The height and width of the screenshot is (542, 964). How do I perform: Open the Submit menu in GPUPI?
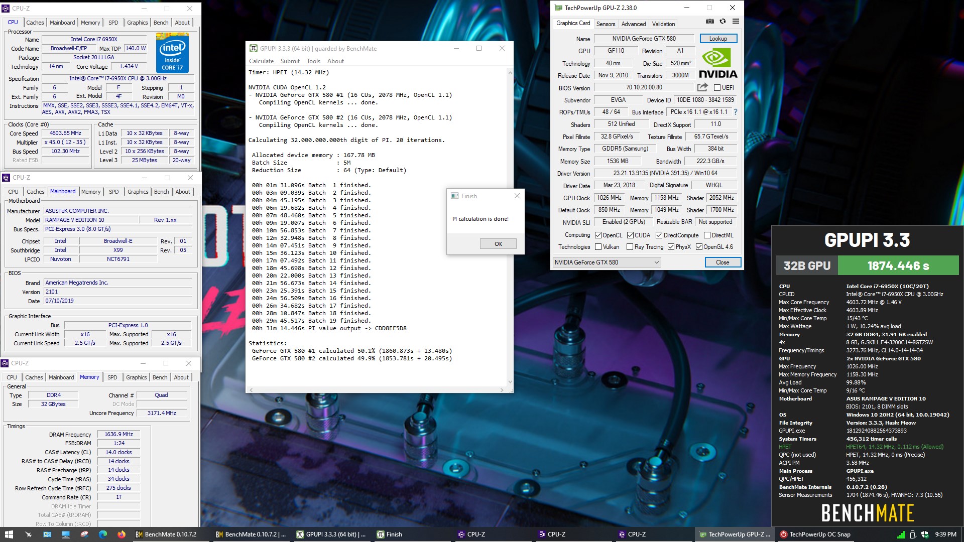click(290, 61)
